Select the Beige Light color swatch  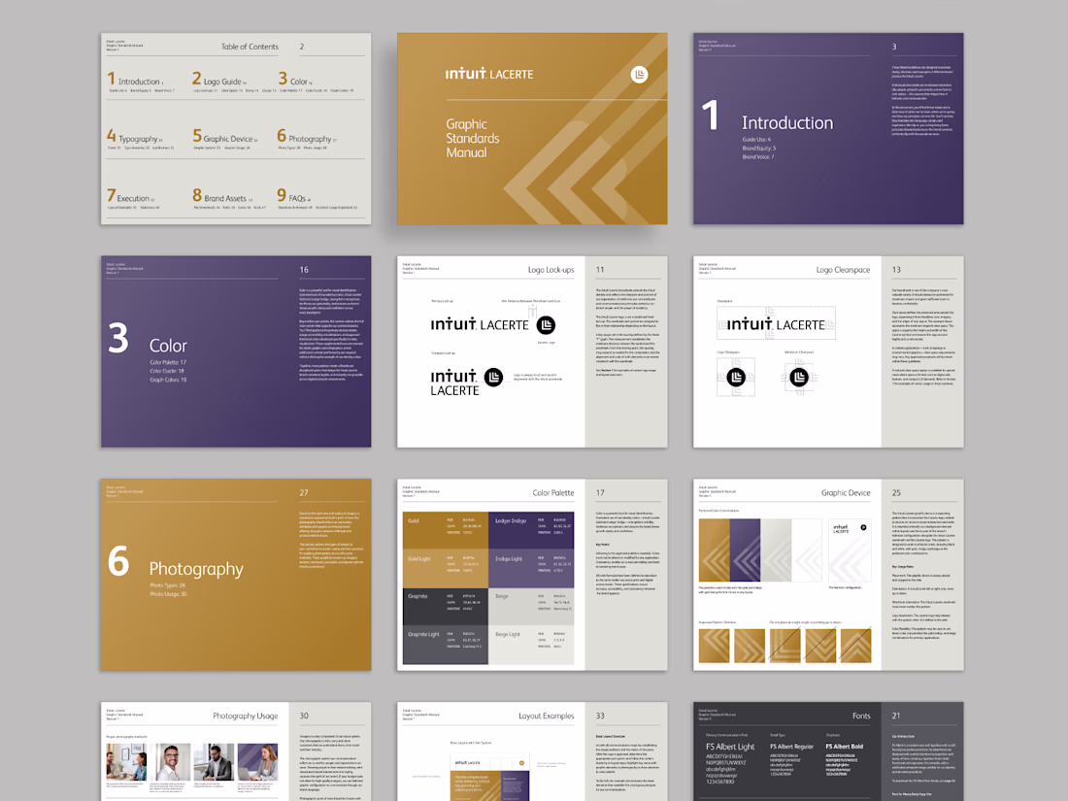531,645
